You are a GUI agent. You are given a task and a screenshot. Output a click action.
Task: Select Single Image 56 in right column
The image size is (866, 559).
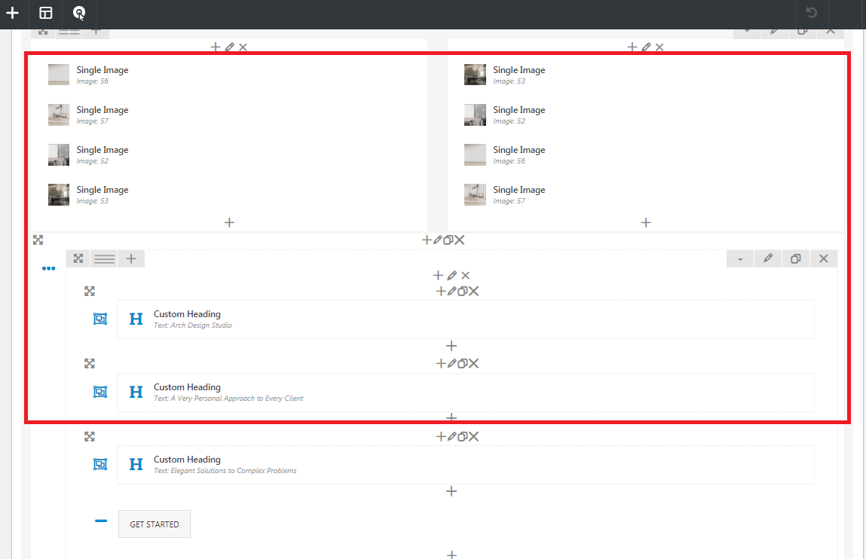pos(646,154)
